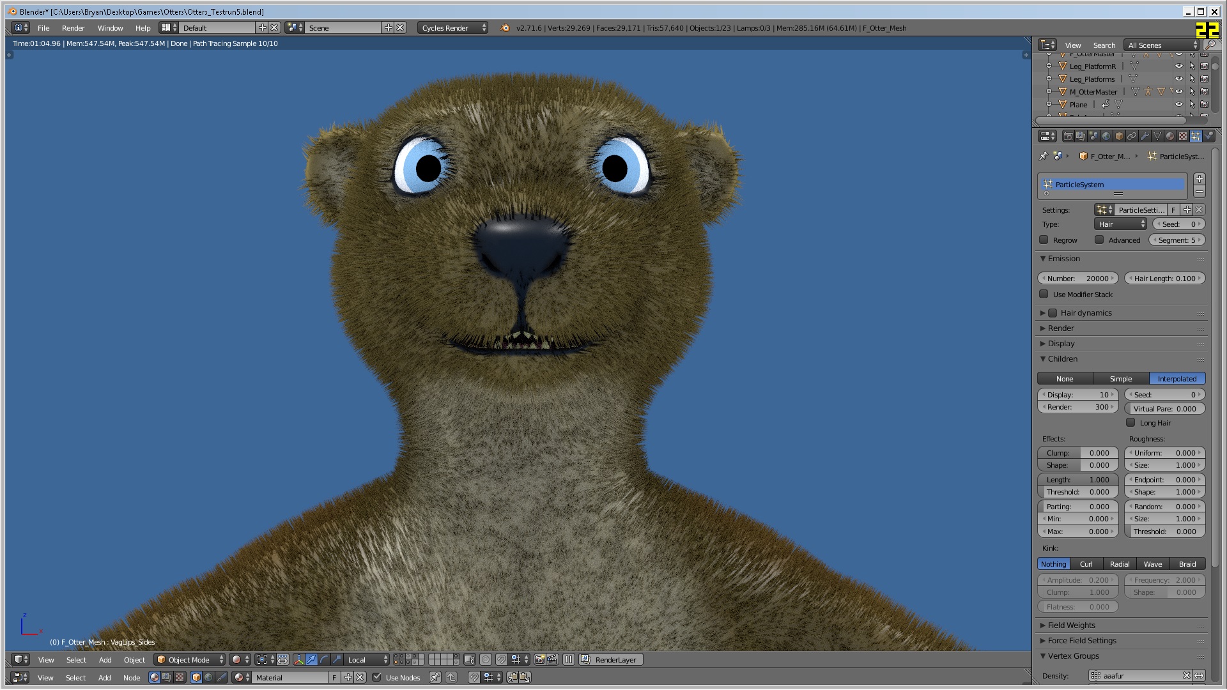Open the Texture properties checker tab
Viewport: 1227px width, 690px height.
tap(1183, 136)
